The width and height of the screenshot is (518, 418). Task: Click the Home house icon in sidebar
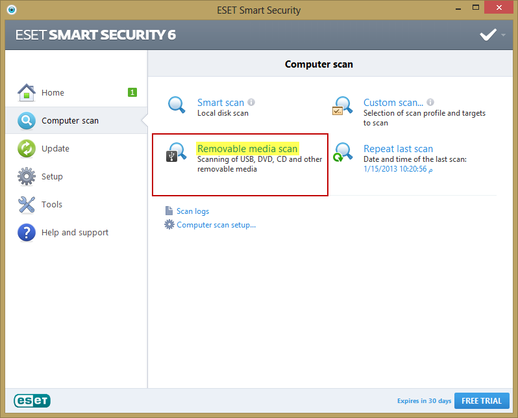(27, 92)
